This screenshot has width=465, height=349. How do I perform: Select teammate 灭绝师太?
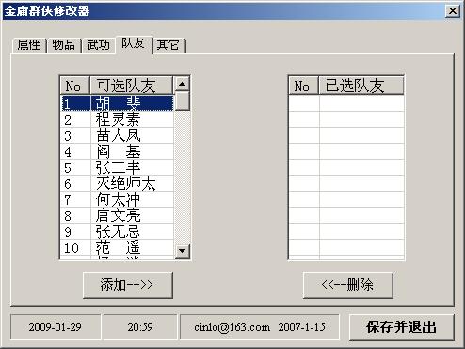[117, 183]
